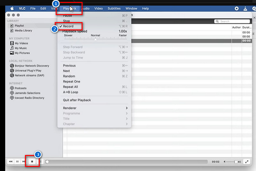Image resolution: width=256 pixels, height=171 pixels.
Task: Select Media Library in the sidebar
Action: [x=23, y=30]
